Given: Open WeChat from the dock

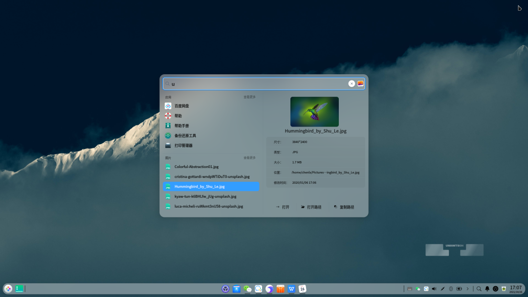Looking at the screenshot, I should click(247, 289).
